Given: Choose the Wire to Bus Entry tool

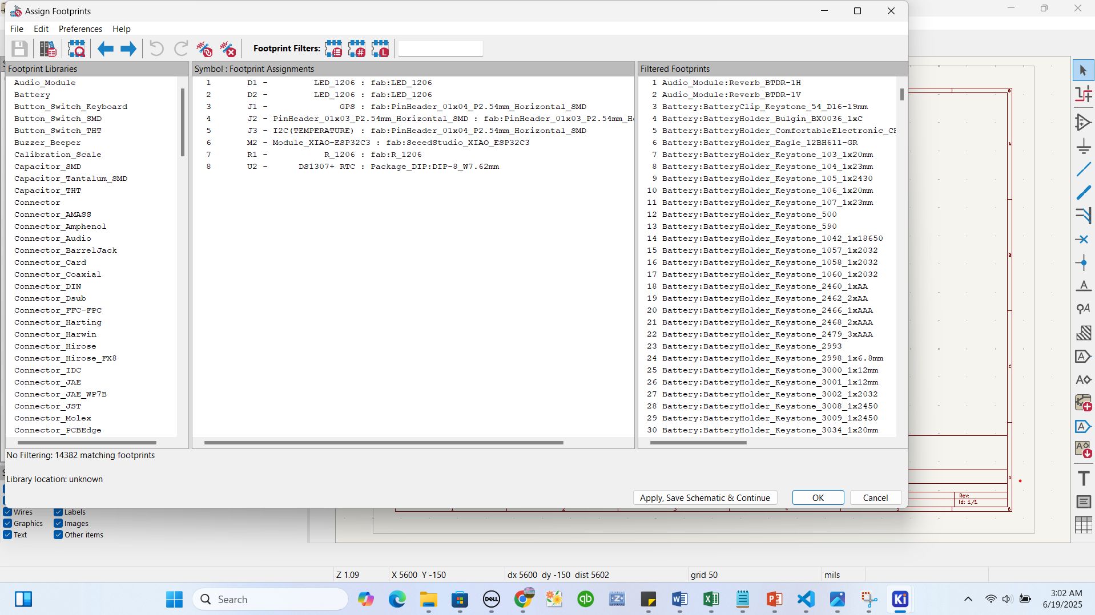Looking at the screenshot, I should 1083,216.
